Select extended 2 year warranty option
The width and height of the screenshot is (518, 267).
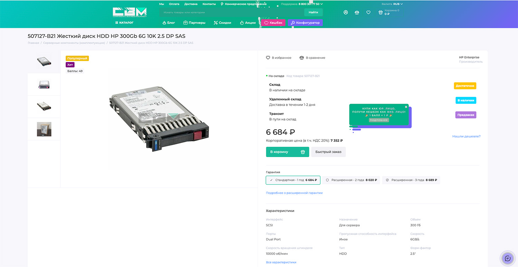point(351,180)
